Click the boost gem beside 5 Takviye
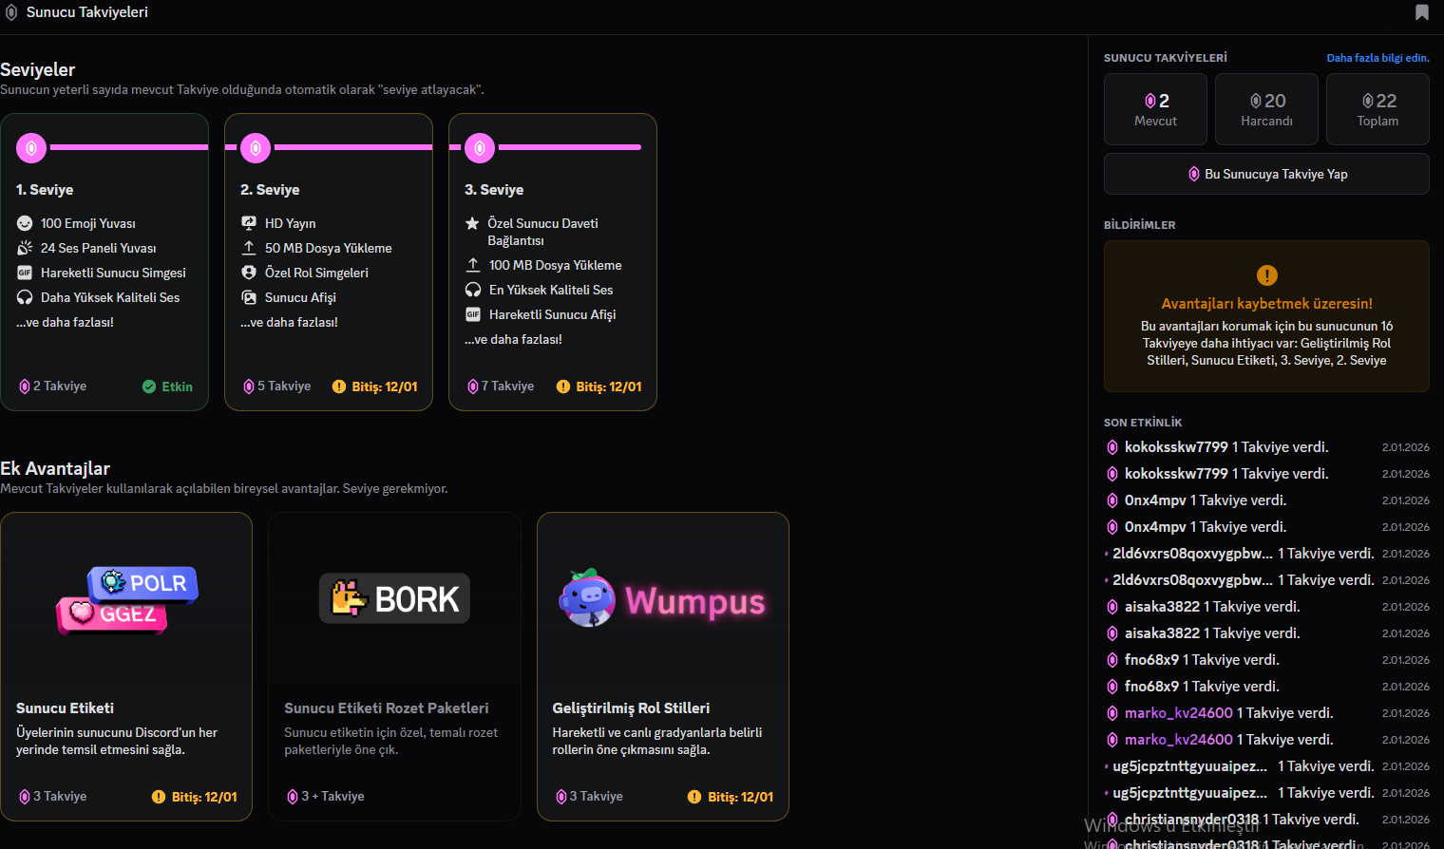 [249, 387]
